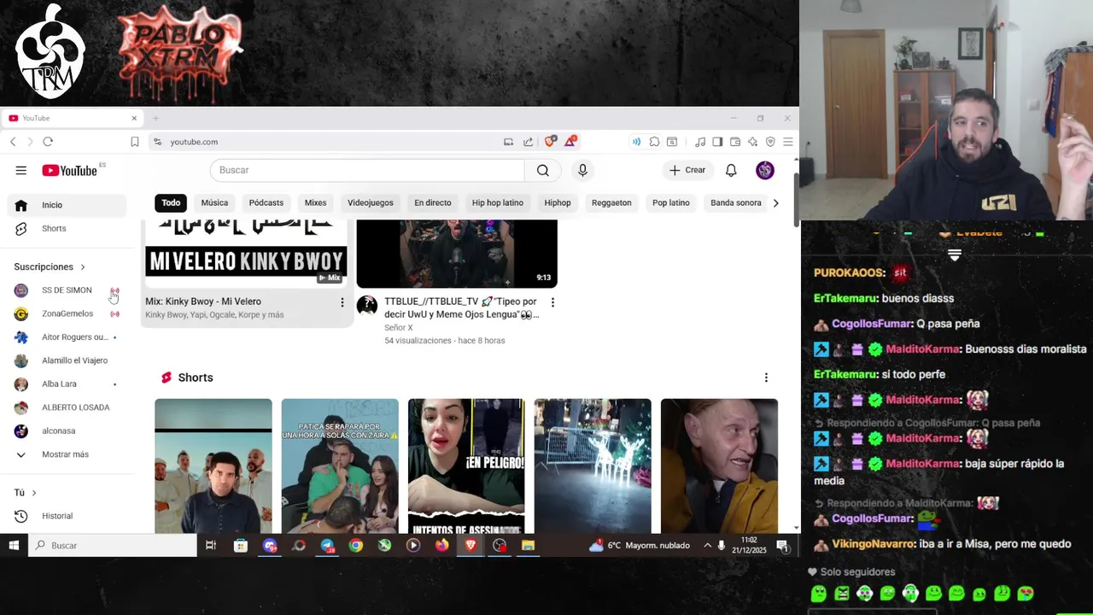Go to the YouTube logo home link
The width and height of the screenshot is (1093, 615).
69,171
